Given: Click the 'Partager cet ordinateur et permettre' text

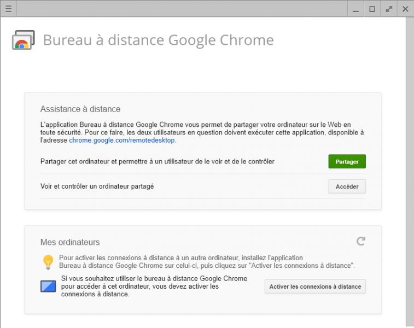Looking at the screenshot, I should click(158, 161).
